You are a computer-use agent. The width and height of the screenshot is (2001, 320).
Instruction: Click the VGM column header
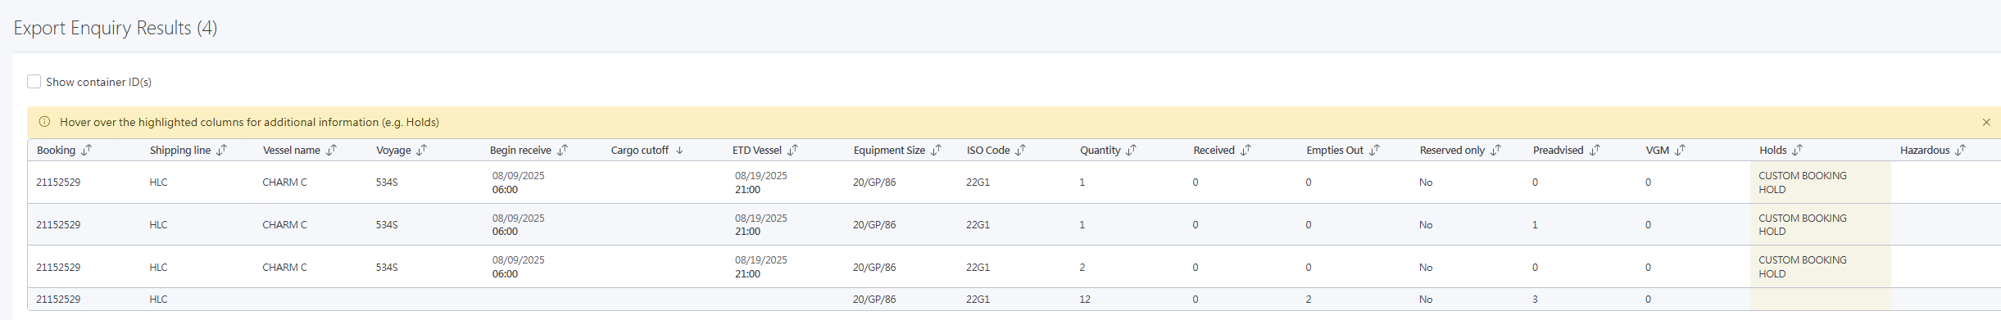(1657, 150)
